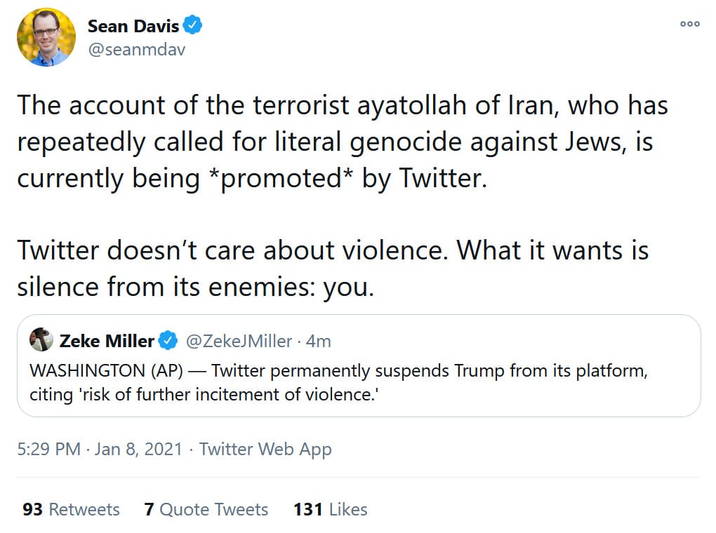Open the Sean Davis display name
716x533 pixels.
click(x=133, y=26)
